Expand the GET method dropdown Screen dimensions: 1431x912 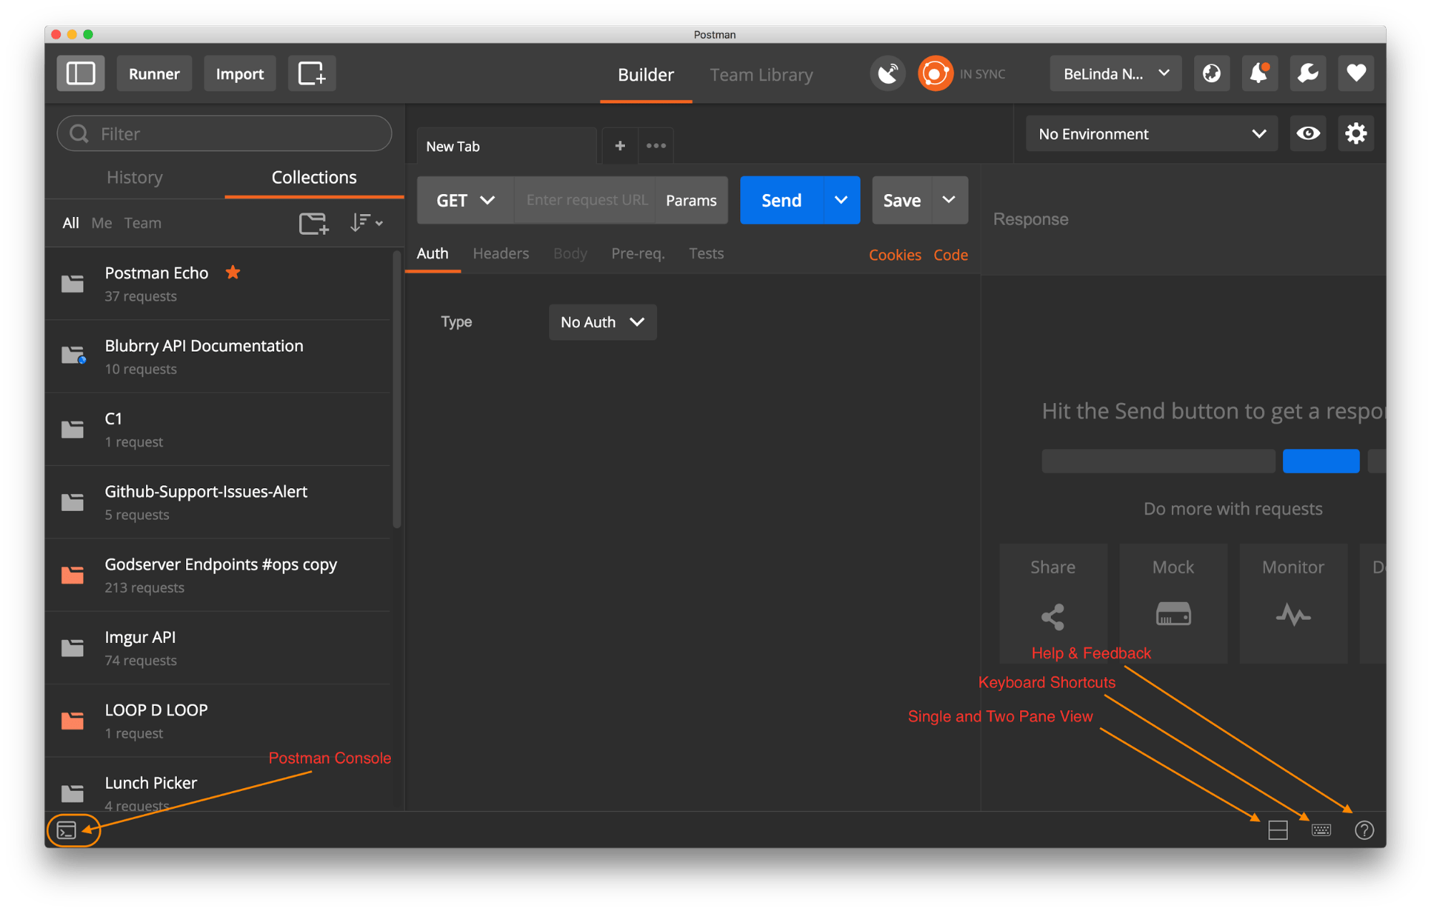click(465, 200)
